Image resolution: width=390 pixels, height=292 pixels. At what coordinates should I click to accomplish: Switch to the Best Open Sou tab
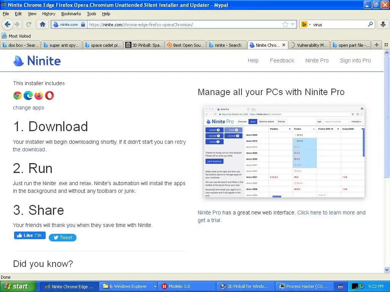pyautogui.click(x=185, y=45)
